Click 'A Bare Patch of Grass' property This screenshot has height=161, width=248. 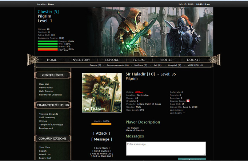[x=149, y=104]
